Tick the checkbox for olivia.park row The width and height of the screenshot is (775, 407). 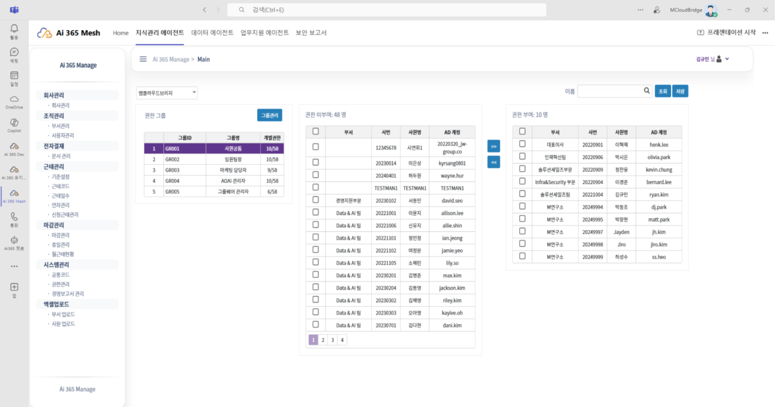[522, 156]
